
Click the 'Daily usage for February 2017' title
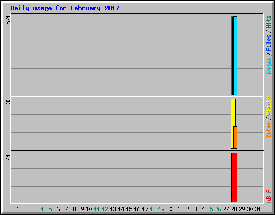click(65, 8)
